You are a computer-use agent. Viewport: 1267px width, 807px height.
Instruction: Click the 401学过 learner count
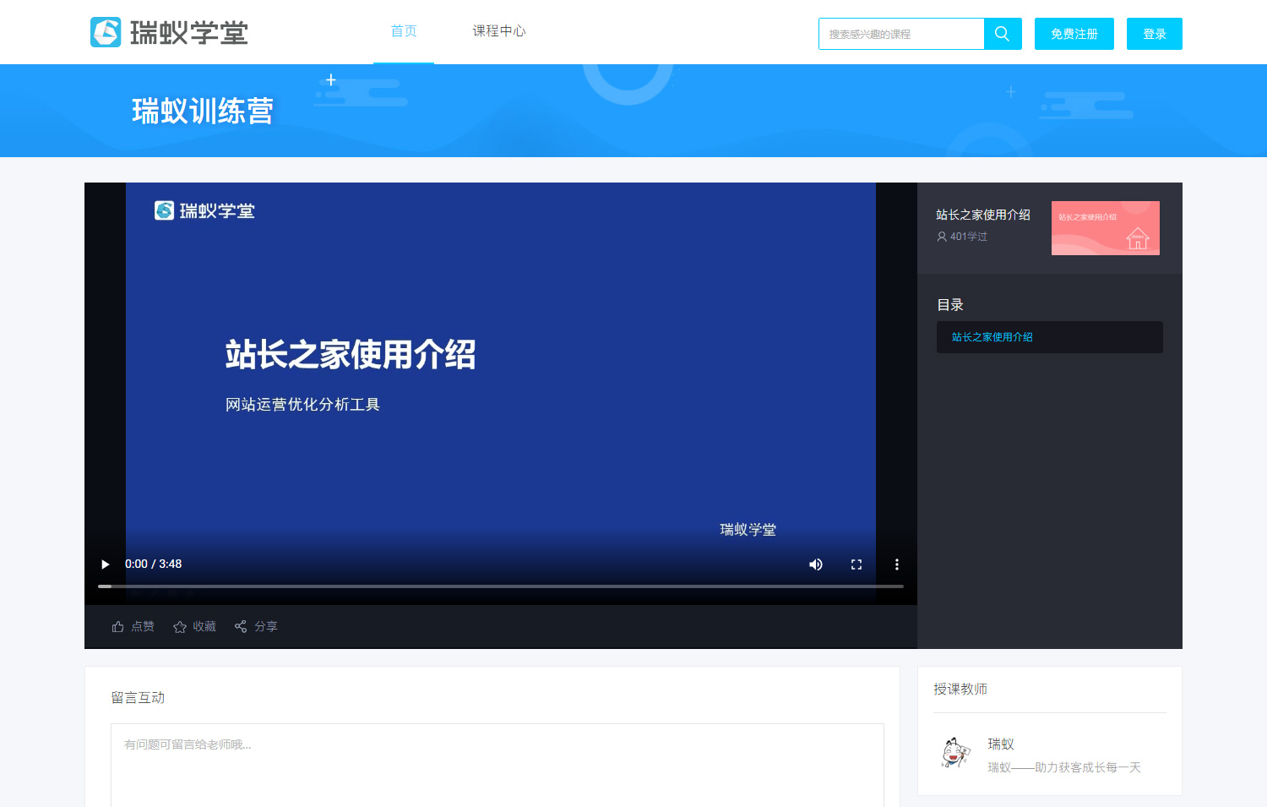(x=962, y=237)
